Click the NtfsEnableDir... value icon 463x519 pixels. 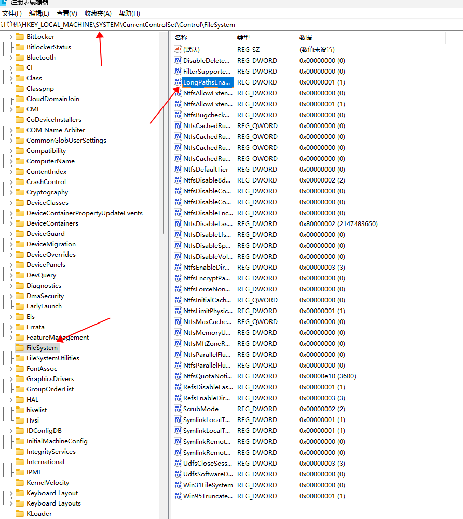(x=178, y=267)
